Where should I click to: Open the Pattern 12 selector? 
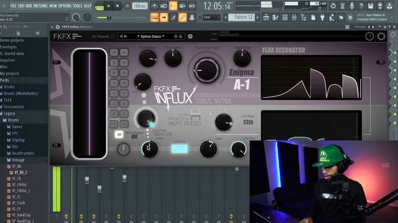point(241,17)
